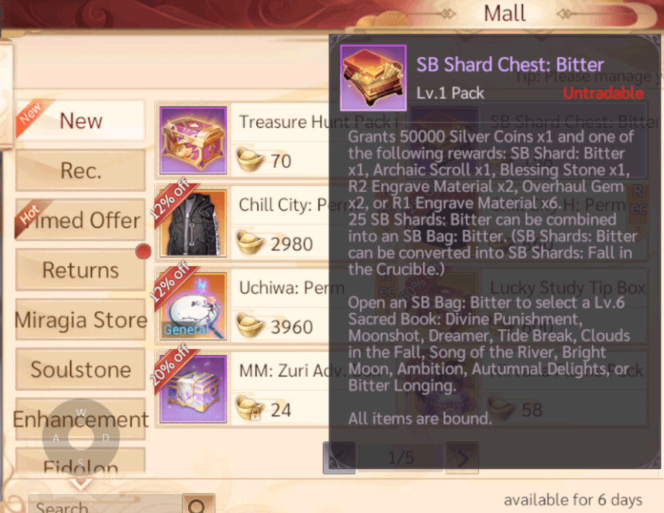Expand more categories with down chevron
This screenshot has width=664, height=513.
pos(81,484)
